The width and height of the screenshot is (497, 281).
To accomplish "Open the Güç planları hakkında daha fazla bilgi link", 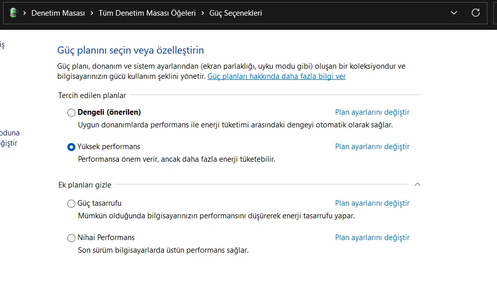I will [x=276, y=76].
